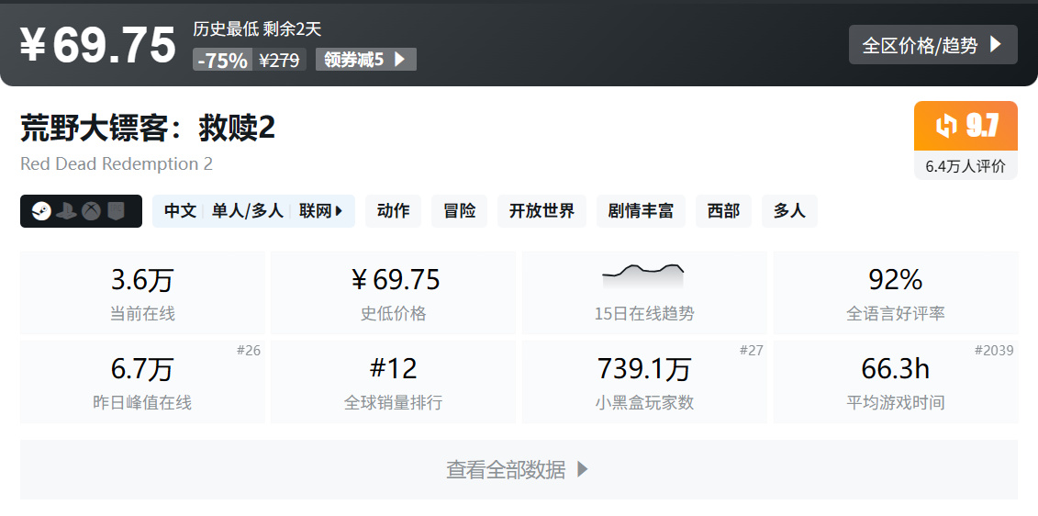
Task: Click the 平均游戏时间 66.3h stat card
Action: point(895,382)
